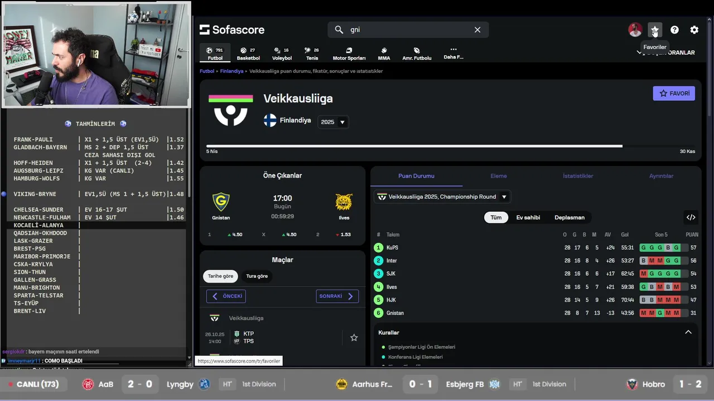Select odds 1.53 for outcome 2
The width and height of the screenshot is (714, 401).
[x=334, y=234]
